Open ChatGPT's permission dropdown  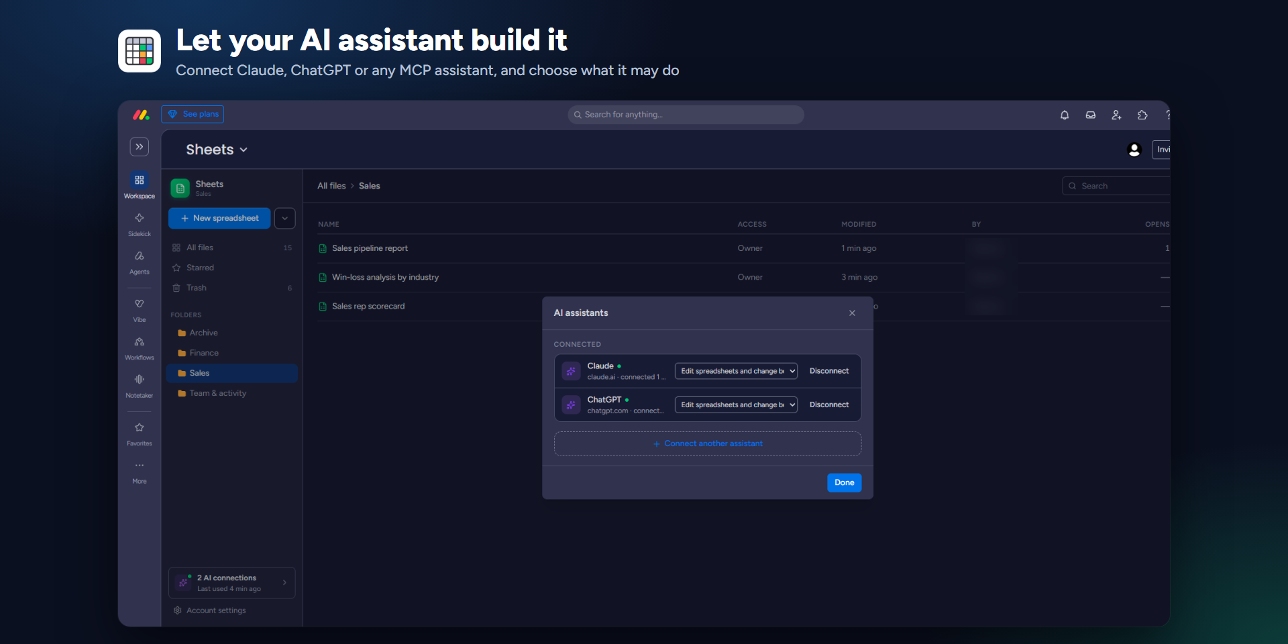pos(736,405)
